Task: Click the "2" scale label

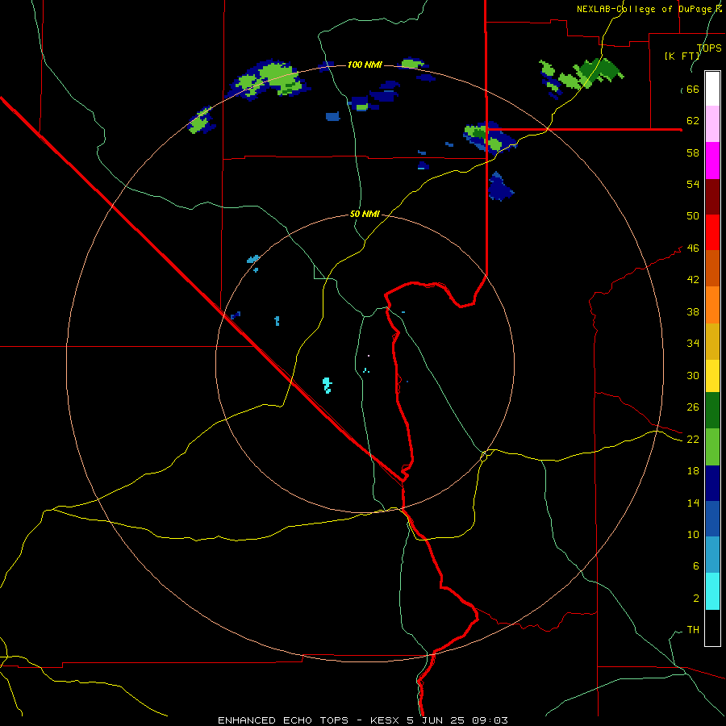Action: pyautogui.click(x=696, y=599)
